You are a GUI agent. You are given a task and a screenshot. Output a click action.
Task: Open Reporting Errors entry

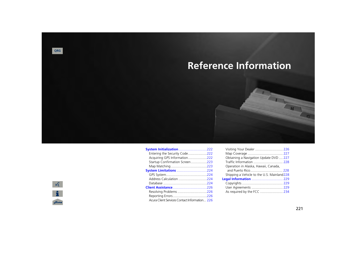(181, 196)
